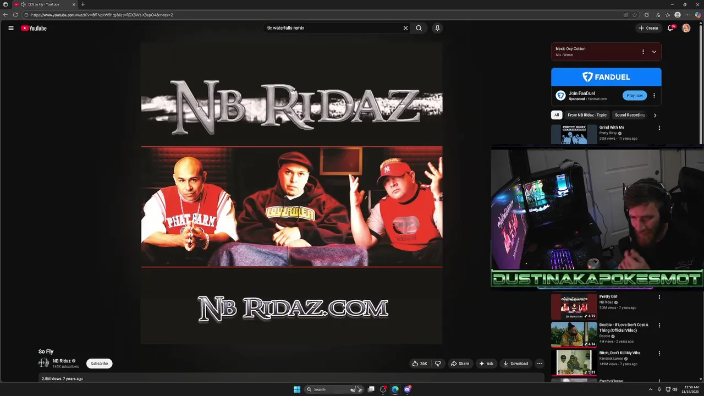This screenshot has width=704, height=396.
Task: Open the notifications bell
Action: pyautogui.click(x=670, y=28)
